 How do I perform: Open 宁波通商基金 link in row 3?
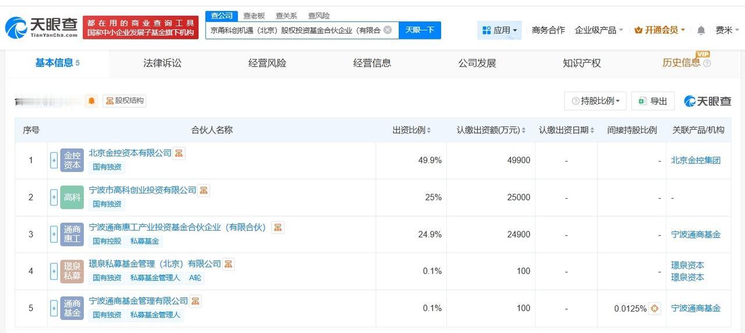click(696, 235)
